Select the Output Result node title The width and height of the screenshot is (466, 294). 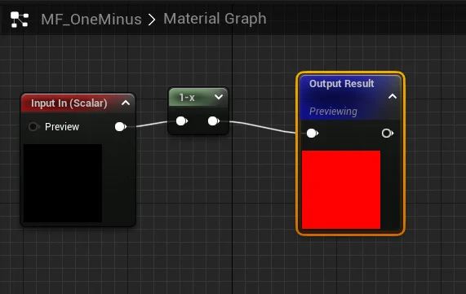[x=341, y=84]
